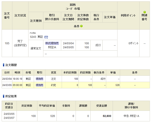152x123 pixels.
Task: Click the 18:05:18 order time cell
Action: pos(17,79)
